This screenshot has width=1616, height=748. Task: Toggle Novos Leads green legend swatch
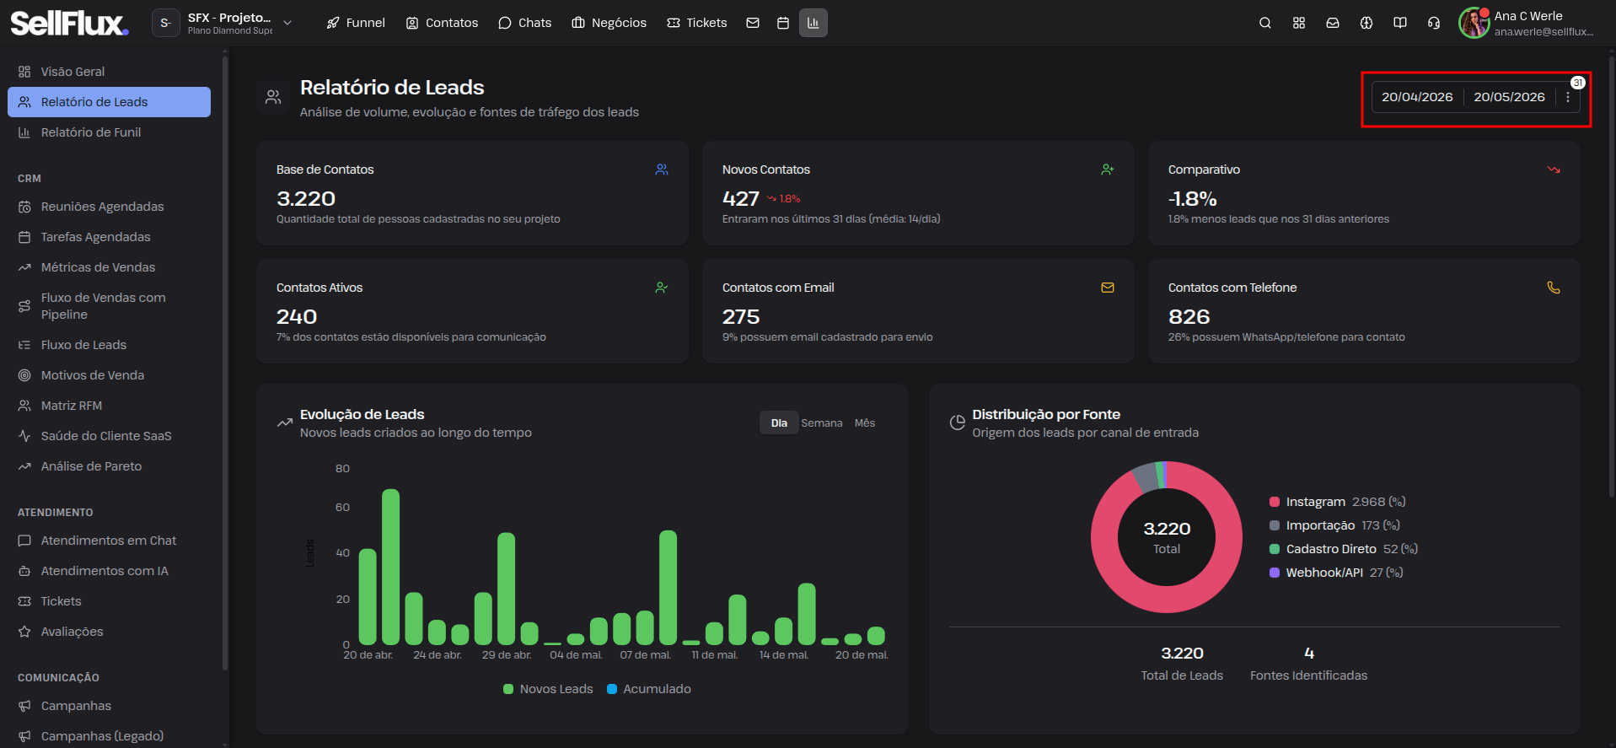point(508,689)
